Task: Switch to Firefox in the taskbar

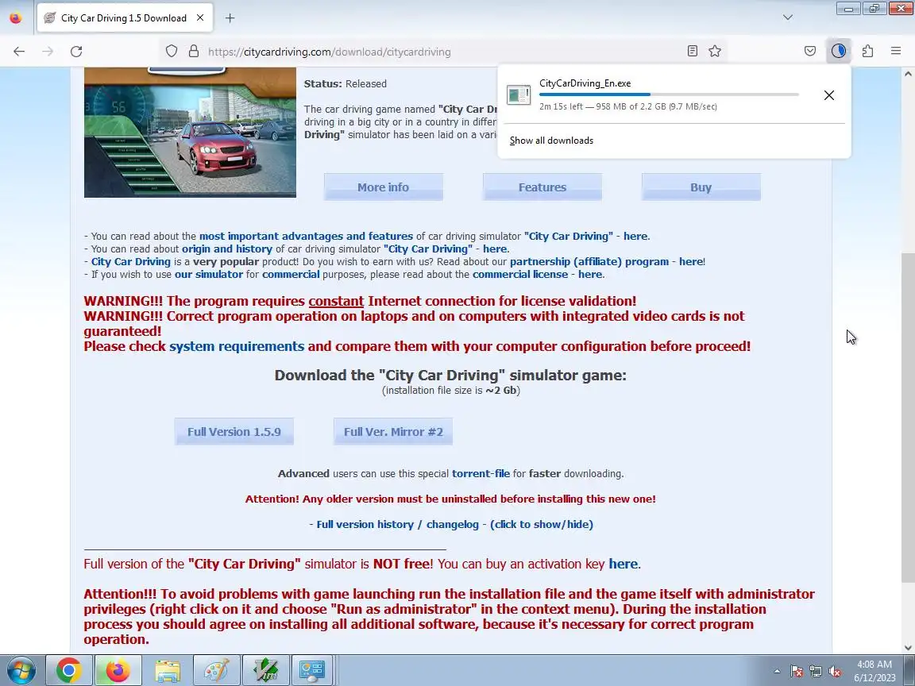Action: coord(118,670)
